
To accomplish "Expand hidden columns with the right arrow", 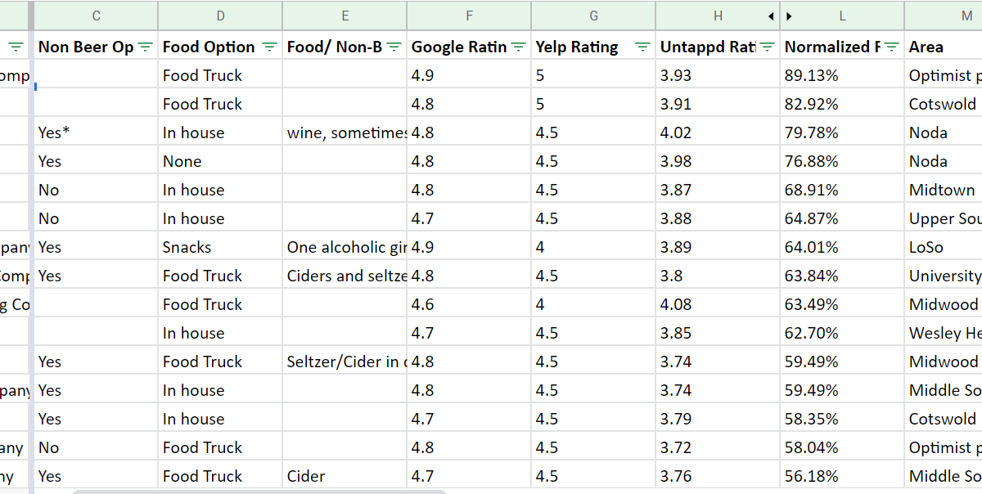I will [789, 16].
